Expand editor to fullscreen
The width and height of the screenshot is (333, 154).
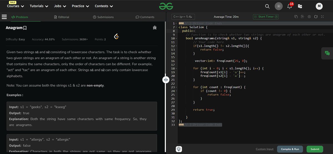point(322,17)
